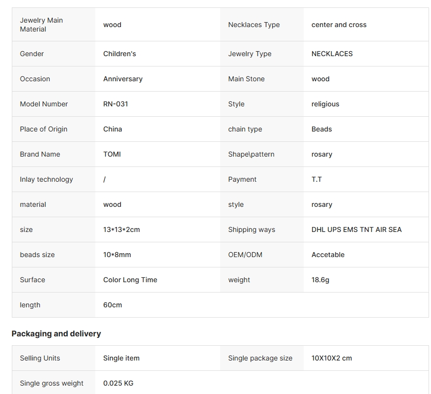Select the "Single item" selling units value
This screenshot has height=394, width=431.
pos(121,358)
